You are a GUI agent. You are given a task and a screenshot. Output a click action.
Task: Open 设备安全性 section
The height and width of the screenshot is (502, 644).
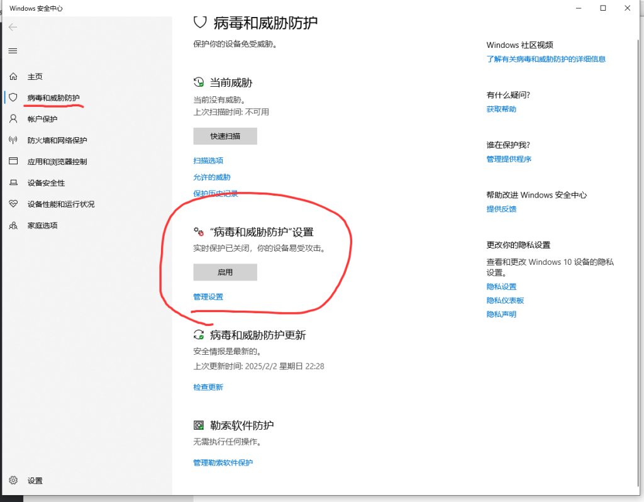tap(46, 183)
